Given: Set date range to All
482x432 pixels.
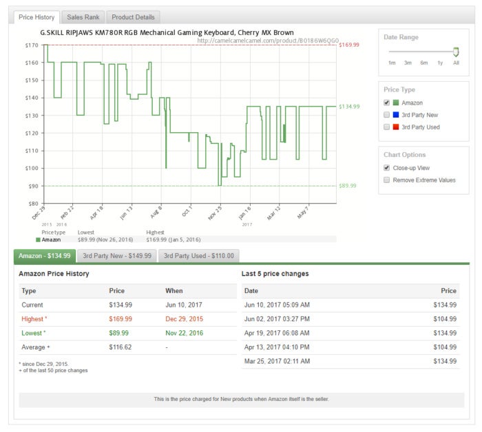Looking at the screenshot, I should click(456, 63).
